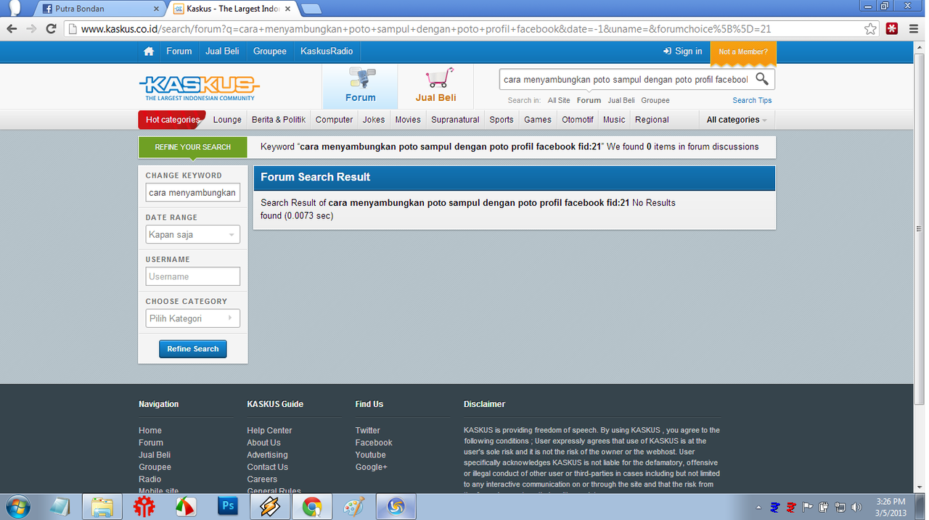Viewport: 929px width, 520px height.
Task: Open the Kapan saja date range dropdown
Action: (x=192, y=235)
